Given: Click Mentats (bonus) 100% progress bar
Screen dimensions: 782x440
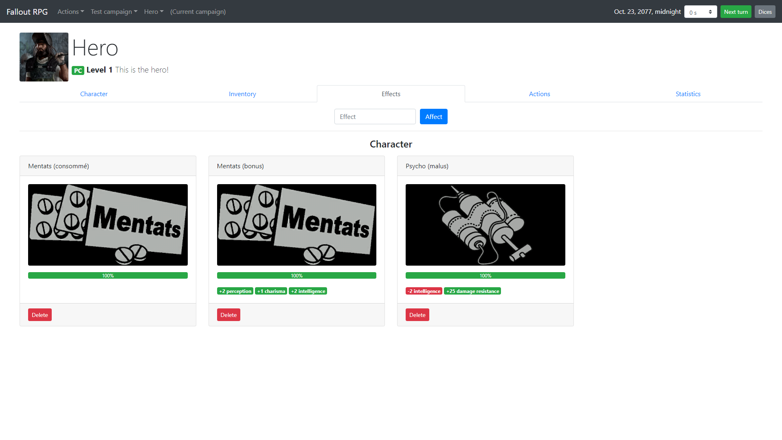Looking at the screenshot, I should (x=297, y=275).
